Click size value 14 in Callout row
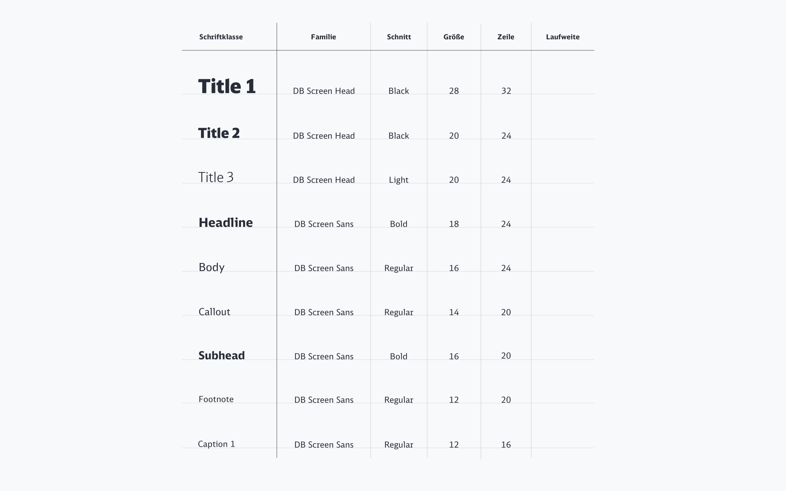This screenshot has width=786, height=491. (454, 312)
